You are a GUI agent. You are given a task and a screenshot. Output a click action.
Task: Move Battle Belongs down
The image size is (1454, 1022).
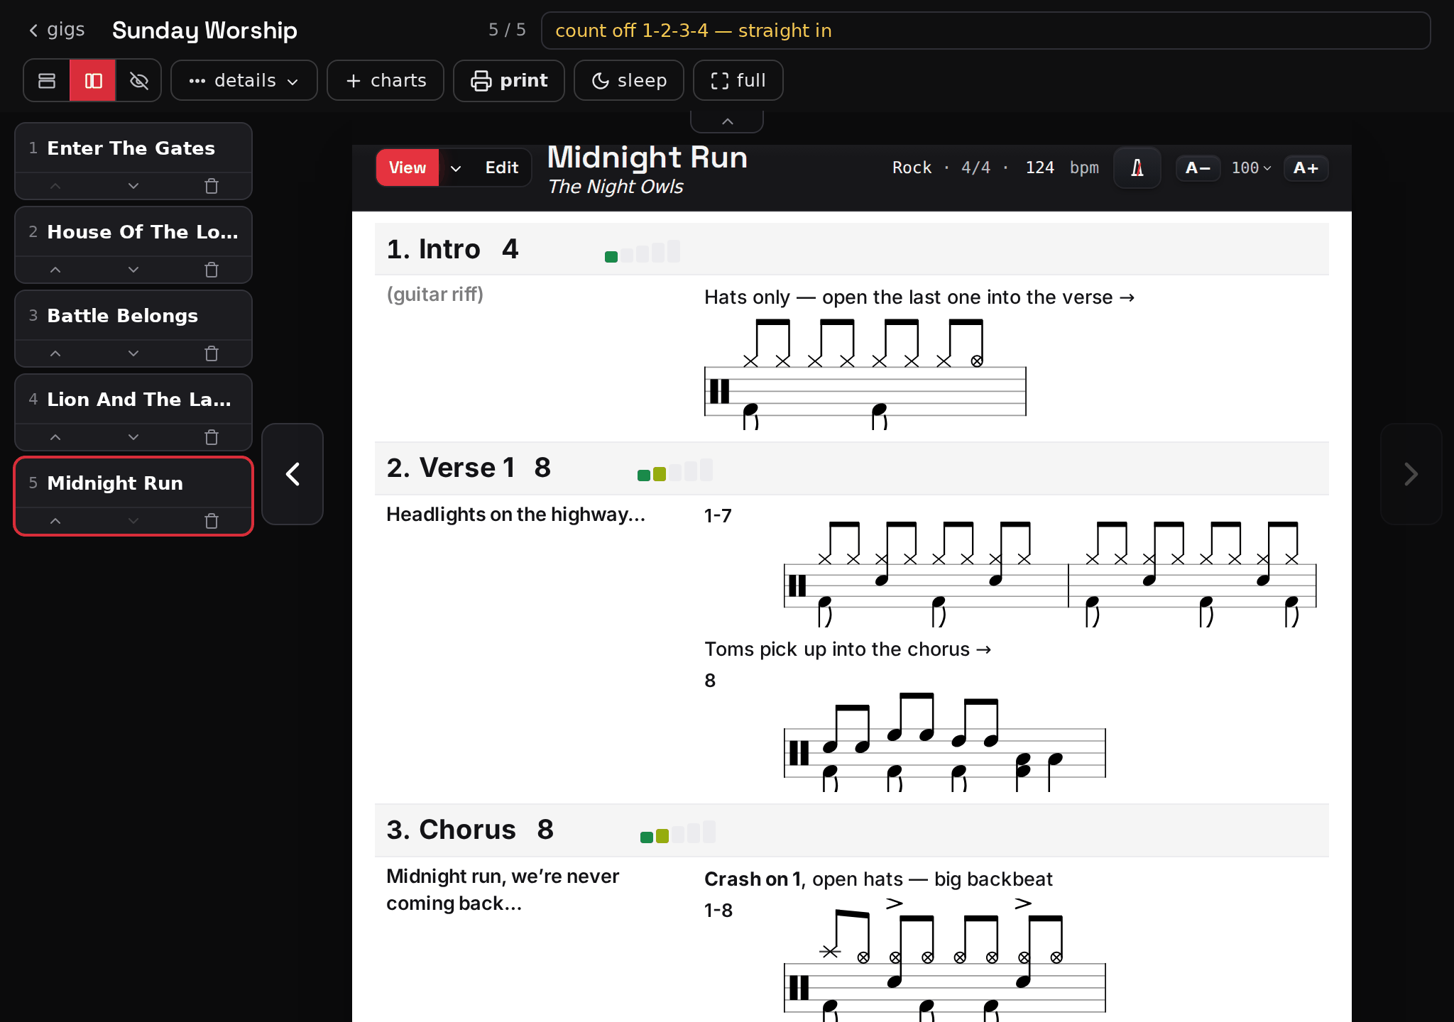click(133, 353)
